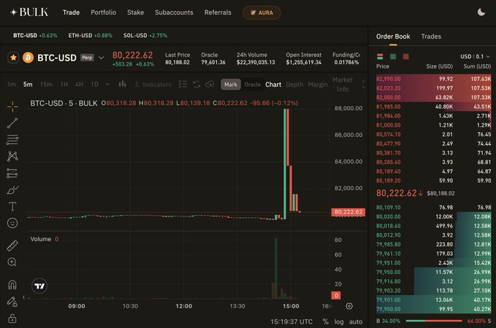Select SOL-USD in the ticker bar
Image resolution: width=496 pixels, height=328 pixels.
tap(145, 36)
